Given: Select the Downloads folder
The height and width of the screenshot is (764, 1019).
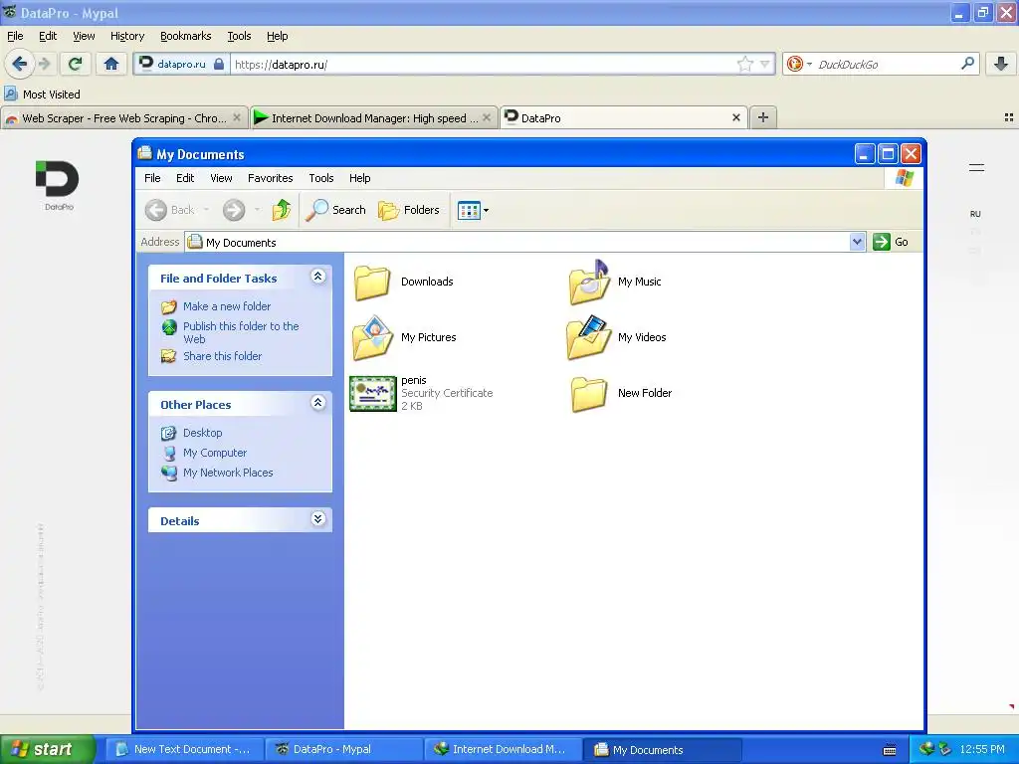Looking at the screenshot, I should [x=404, y=282].
